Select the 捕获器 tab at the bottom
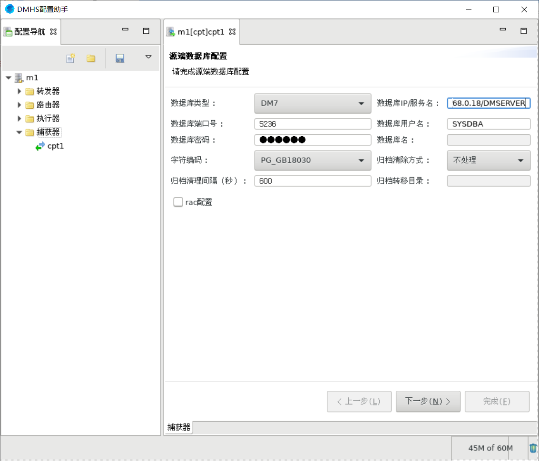Screen dimensions: 539x461 (x=179, y=427)
